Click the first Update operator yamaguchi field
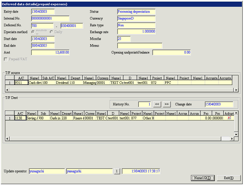The width and height of the screenshot is (244, 185). coord(47,171)
